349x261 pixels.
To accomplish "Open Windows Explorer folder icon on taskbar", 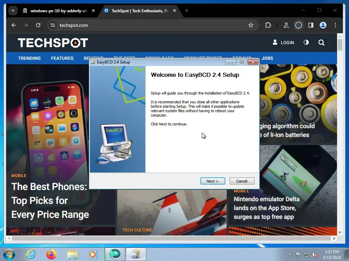I will point(73,255).
